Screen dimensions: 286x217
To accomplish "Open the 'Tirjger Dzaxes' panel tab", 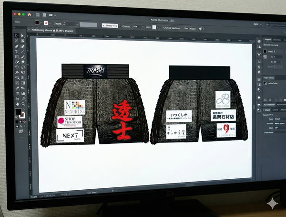I will [268, 78].
